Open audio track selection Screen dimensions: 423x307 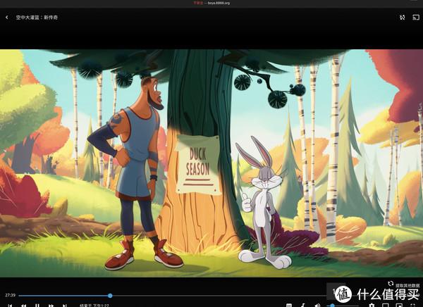pos(303,306)
